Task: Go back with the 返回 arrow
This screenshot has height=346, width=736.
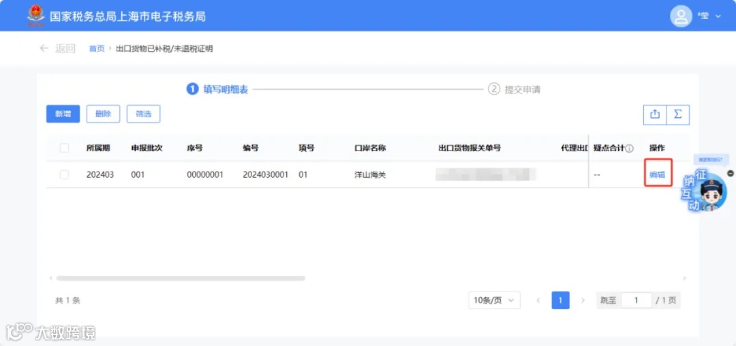Action: coord(44,48)
